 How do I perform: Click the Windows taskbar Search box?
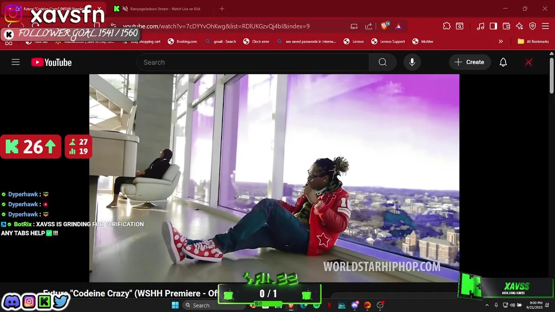pos(214,305)
